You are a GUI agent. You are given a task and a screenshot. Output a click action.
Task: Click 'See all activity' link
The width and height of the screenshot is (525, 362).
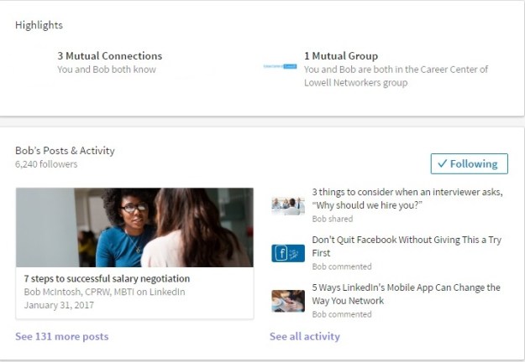click(x=305, y=336)
